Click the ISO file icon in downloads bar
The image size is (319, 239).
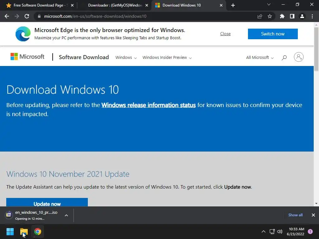pyautogui.click(x=9, y=215)
